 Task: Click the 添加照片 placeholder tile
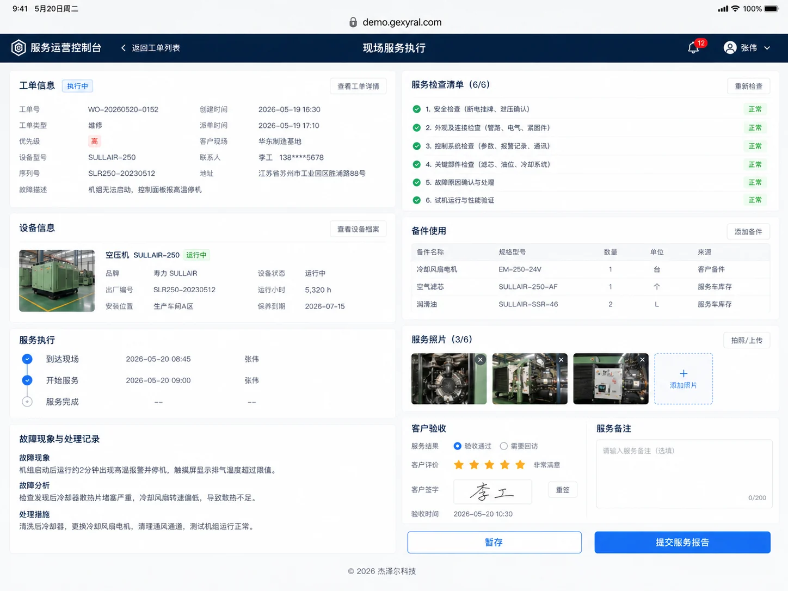click(684, 379)
